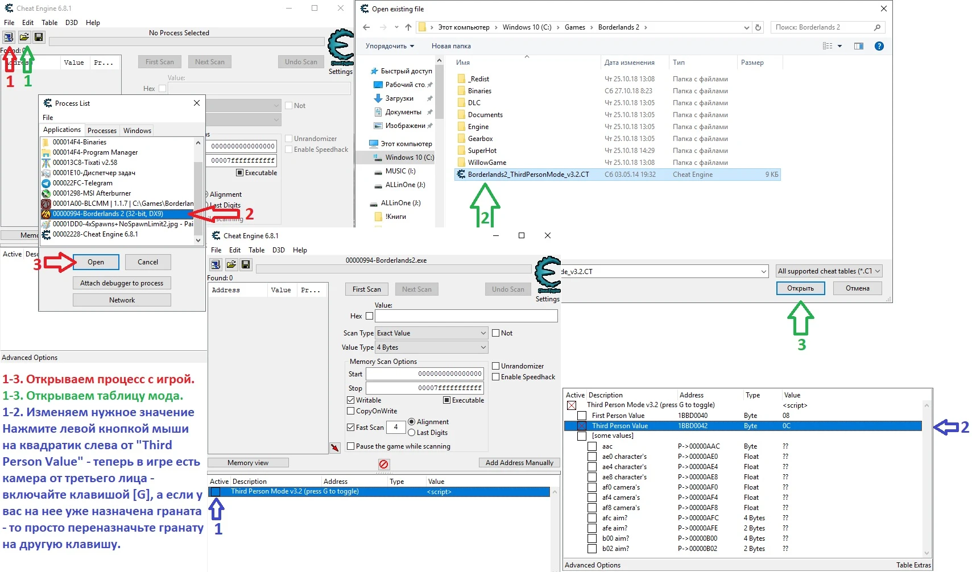
Task: Toggle Hex checkbox in Borderlands2.exe Cheat Engine window
Action: (369, 316)
